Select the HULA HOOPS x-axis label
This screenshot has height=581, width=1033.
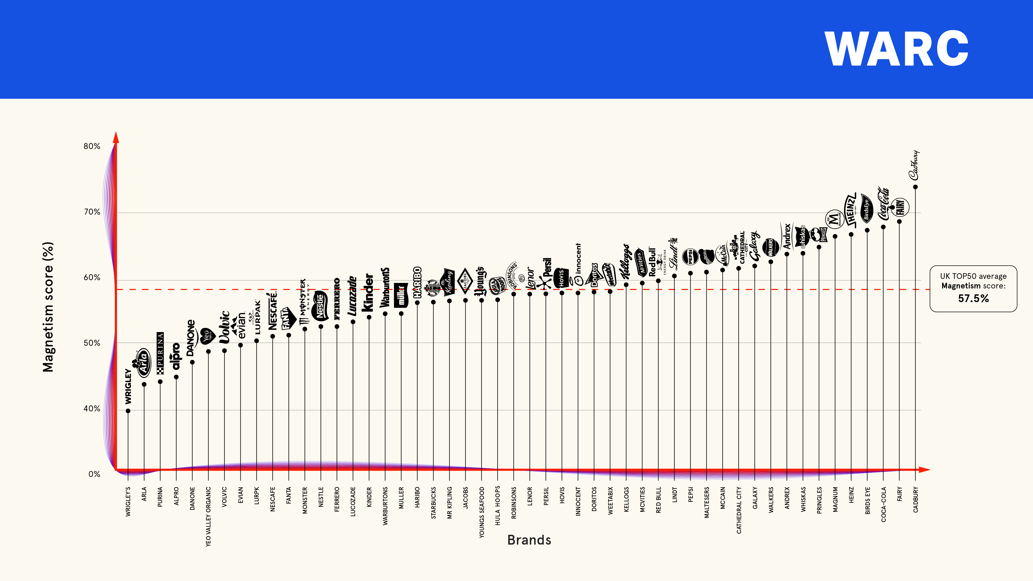tap(498, 506)
